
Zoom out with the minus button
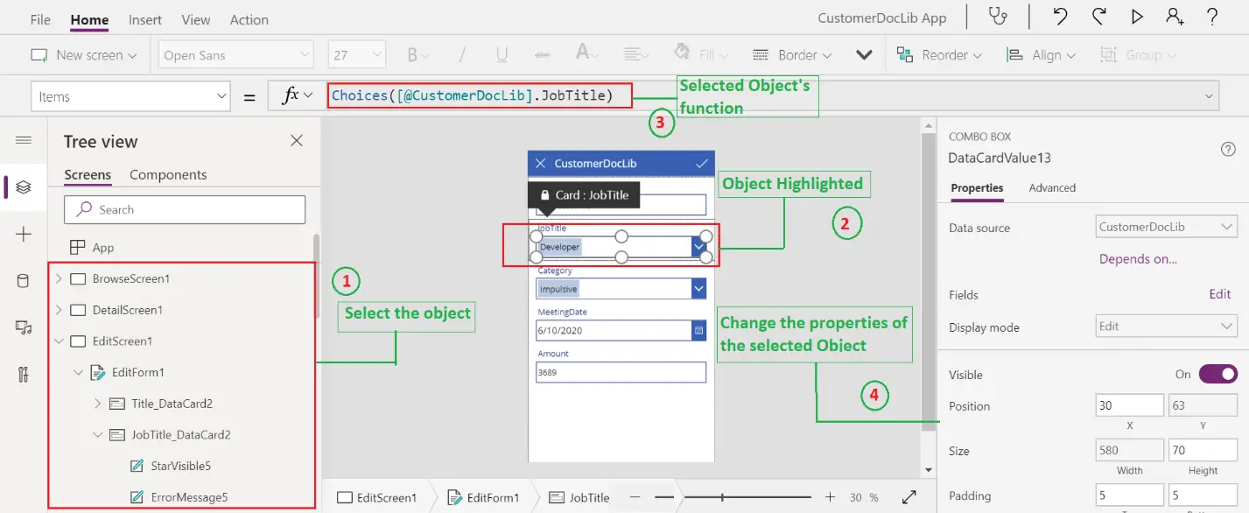635,497
